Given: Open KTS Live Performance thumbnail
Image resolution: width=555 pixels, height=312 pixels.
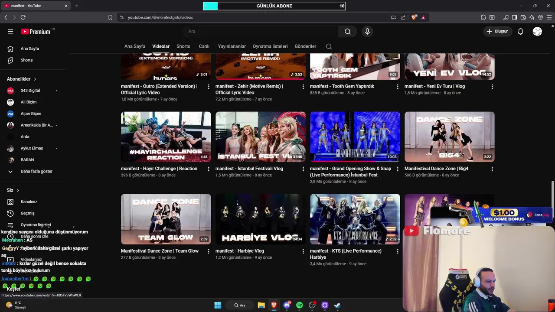Looking at the screenshot, I should pos(355,219).
